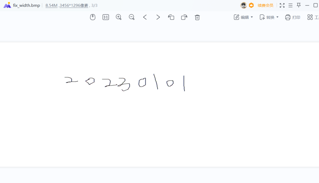Click the mouse scroll mode icon
The width and height of the screenshot is (319, 183).
coord(93,17)
